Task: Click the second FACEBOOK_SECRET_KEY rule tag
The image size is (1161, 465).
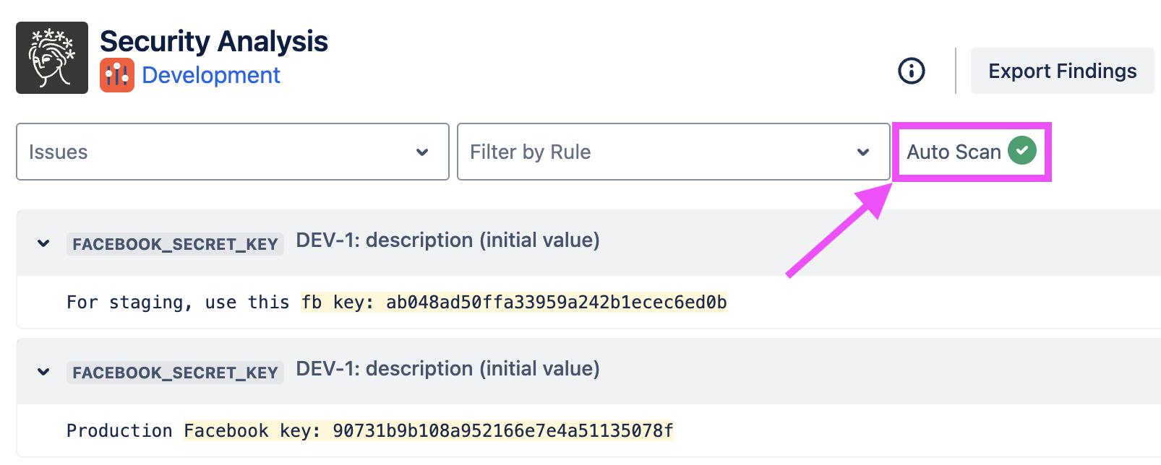Action: (175, 373)
